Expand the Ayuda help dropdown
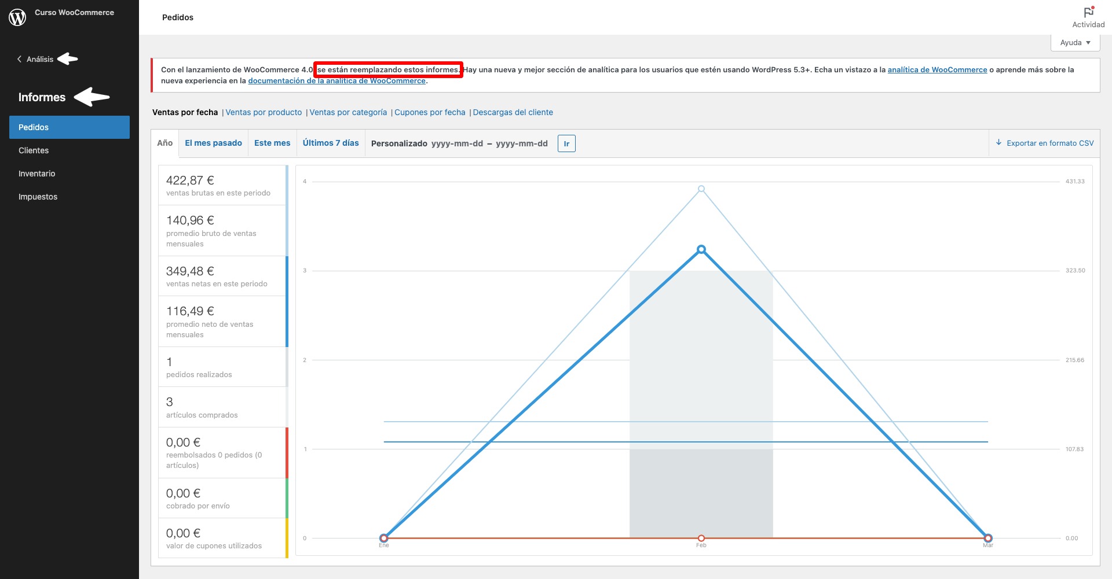This screenshot has height=579, width=1112. coord(1075,43)
